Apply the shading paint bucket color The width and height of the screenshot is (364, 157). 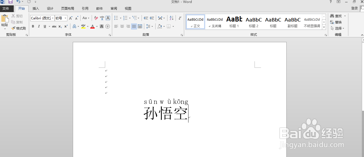point(160,26)
